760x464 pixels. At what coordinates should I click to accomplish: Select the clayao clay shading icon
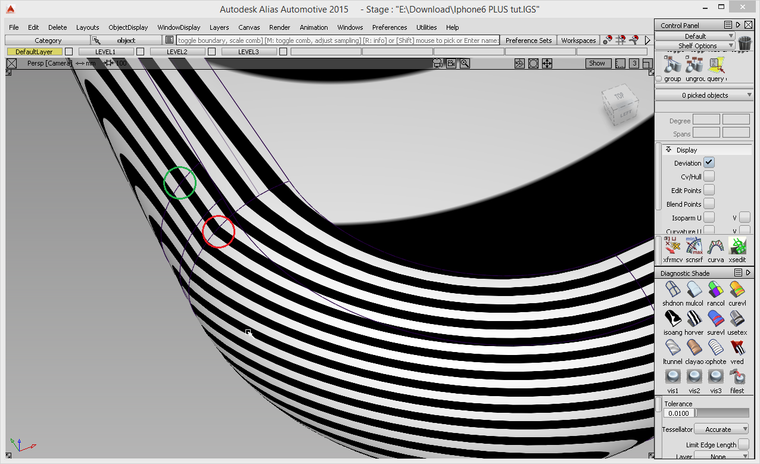point(694,348)
